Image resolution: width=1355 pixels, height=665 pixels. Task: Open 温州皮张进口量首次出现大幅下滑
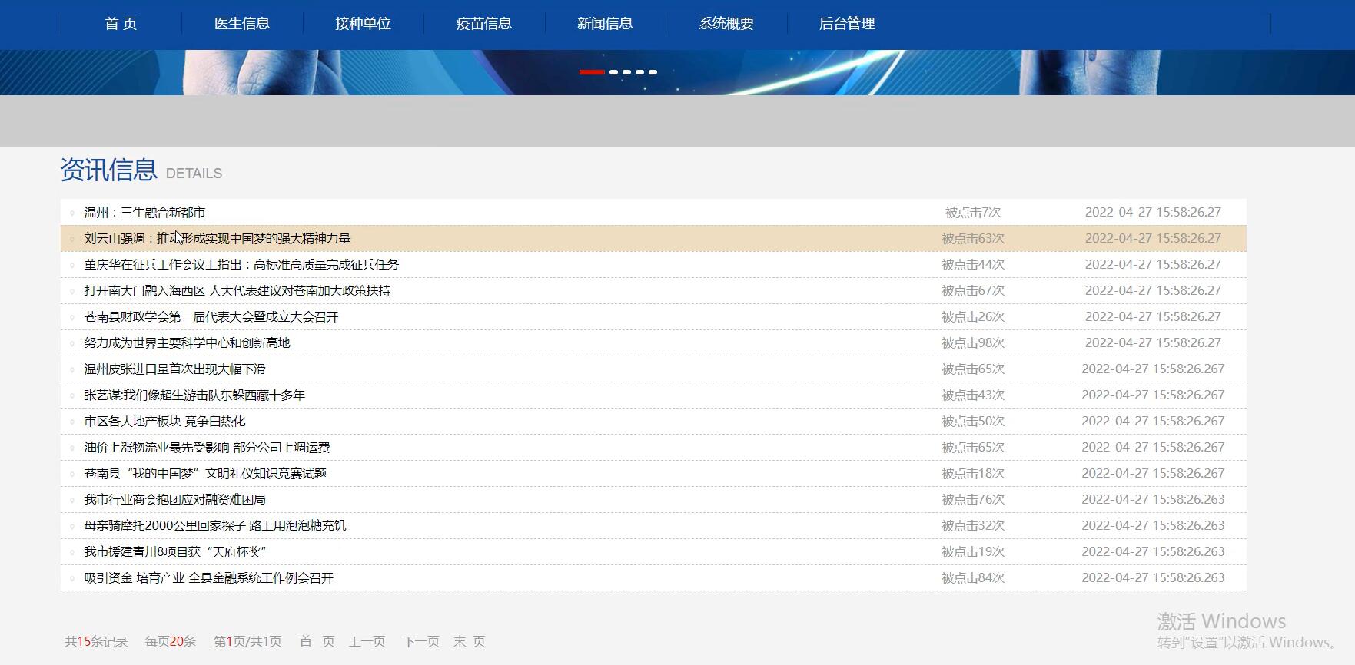coord(174,369)
